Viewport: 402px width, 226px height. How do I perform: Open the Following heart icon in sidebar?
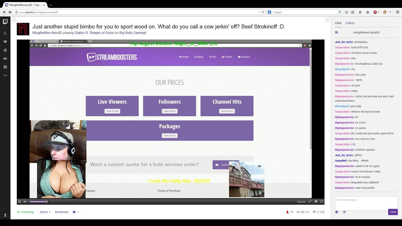(x=5, y=42)
